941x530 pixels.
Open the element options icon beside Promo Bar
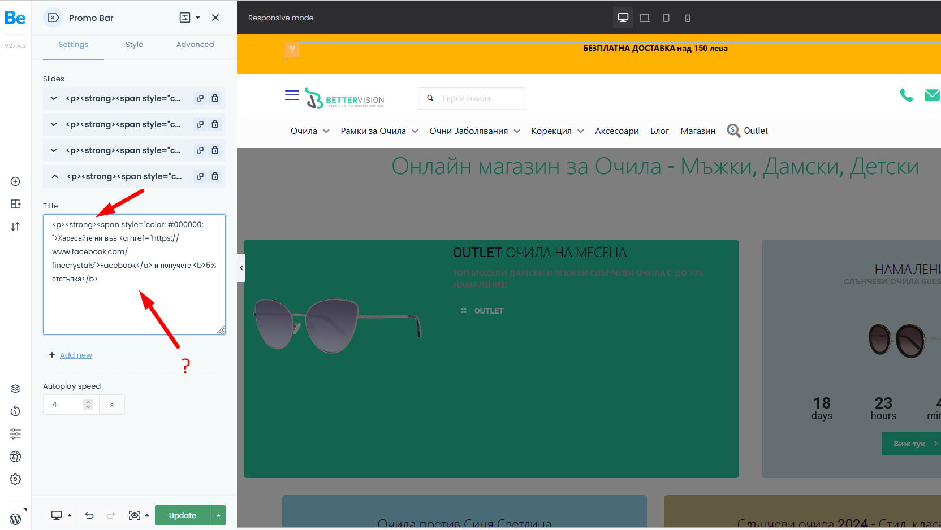click(x=185, y=18)
